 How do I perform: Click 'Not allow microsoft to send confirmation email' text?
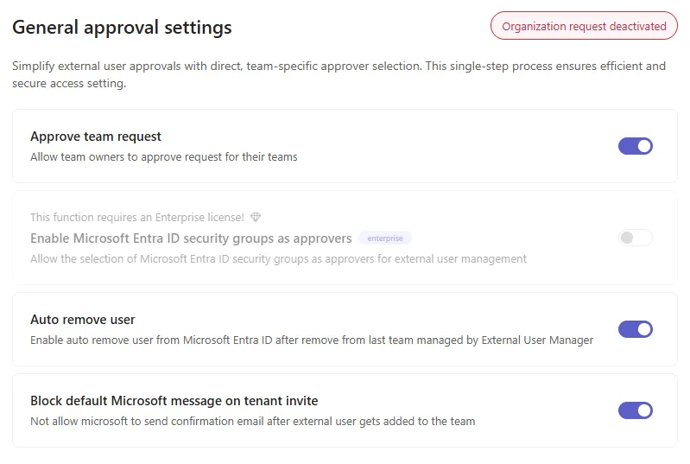point(252,422)
